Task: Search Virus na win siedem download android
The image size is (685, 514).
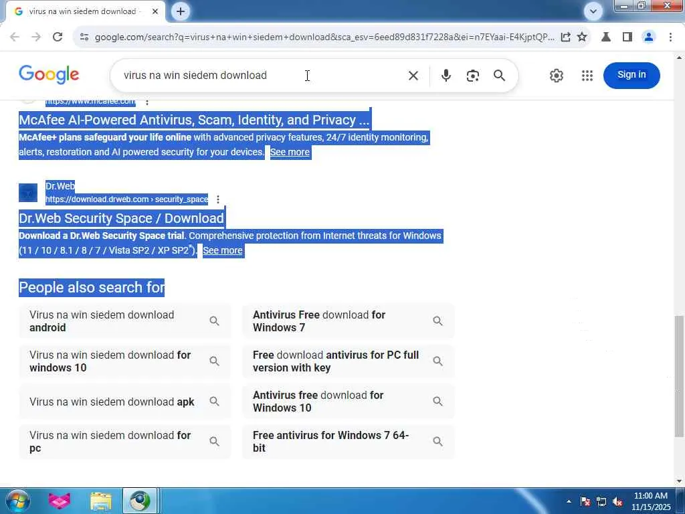Action: [x=124, y=321]
